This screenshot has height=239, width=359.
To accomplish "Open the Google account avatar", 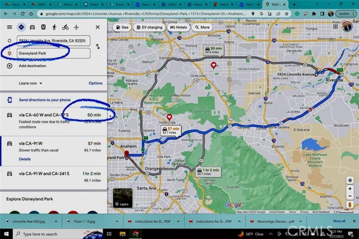I will [347, 26].
